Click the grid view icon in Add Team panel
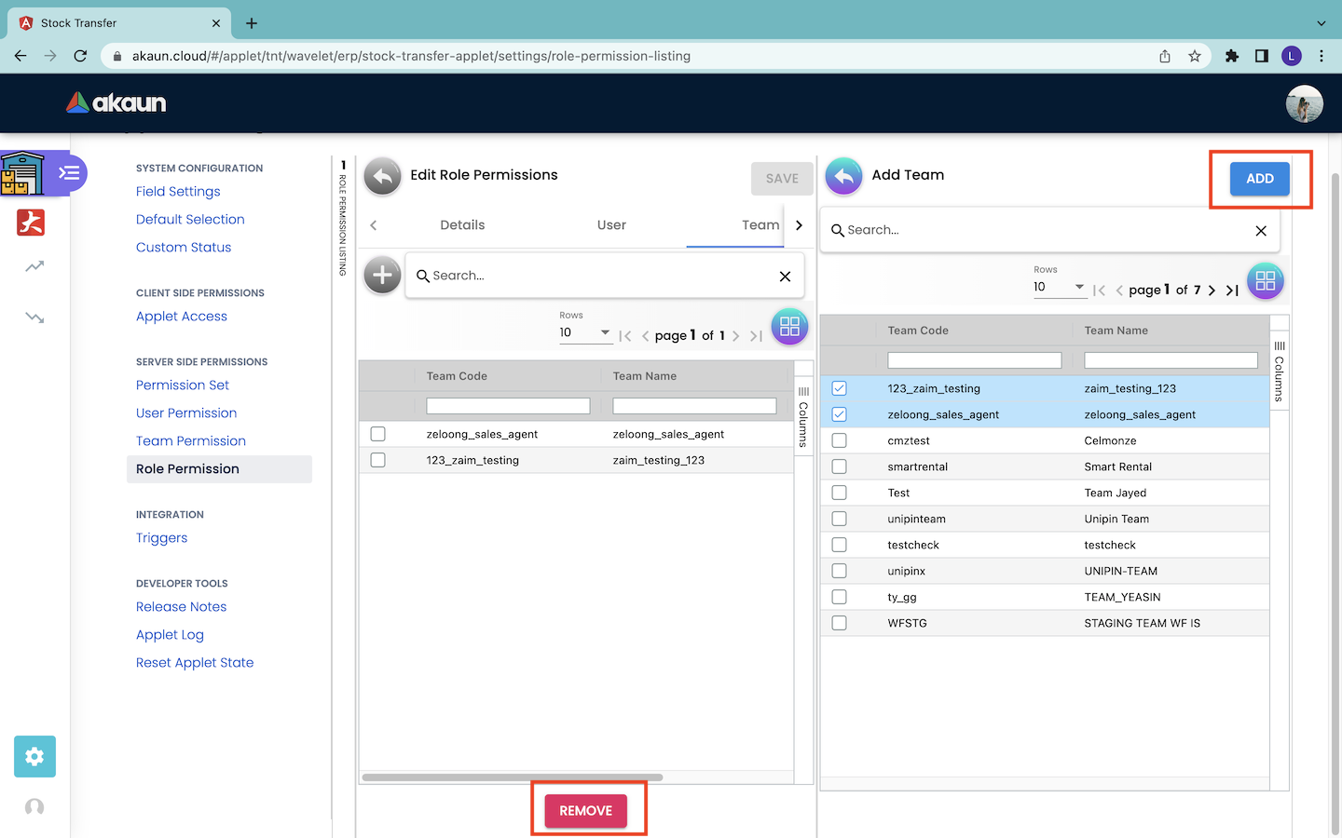 (x=1265, y=281)
